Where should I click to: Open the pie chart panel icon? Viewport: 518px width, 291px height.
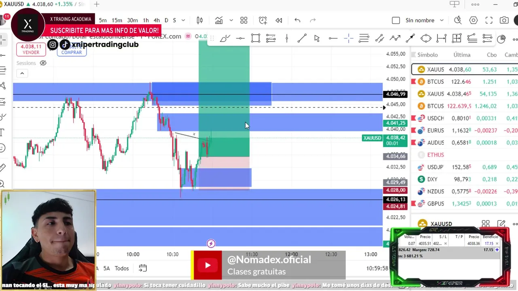tap(501, 39)
